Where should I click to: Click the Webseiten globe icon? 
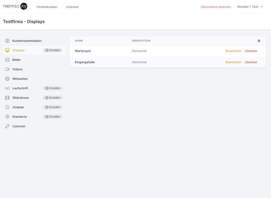tap(7, 78)
